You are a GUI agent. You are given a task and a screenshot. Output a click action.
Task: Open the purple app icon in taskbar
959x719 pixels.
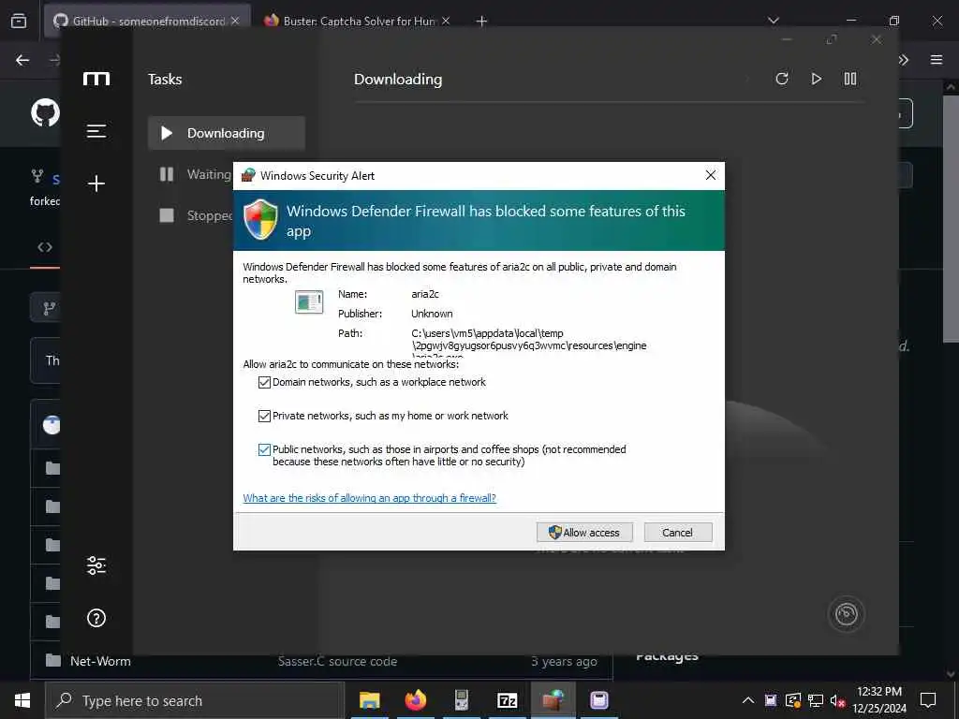pyautogui.click(x=598, y=700)
